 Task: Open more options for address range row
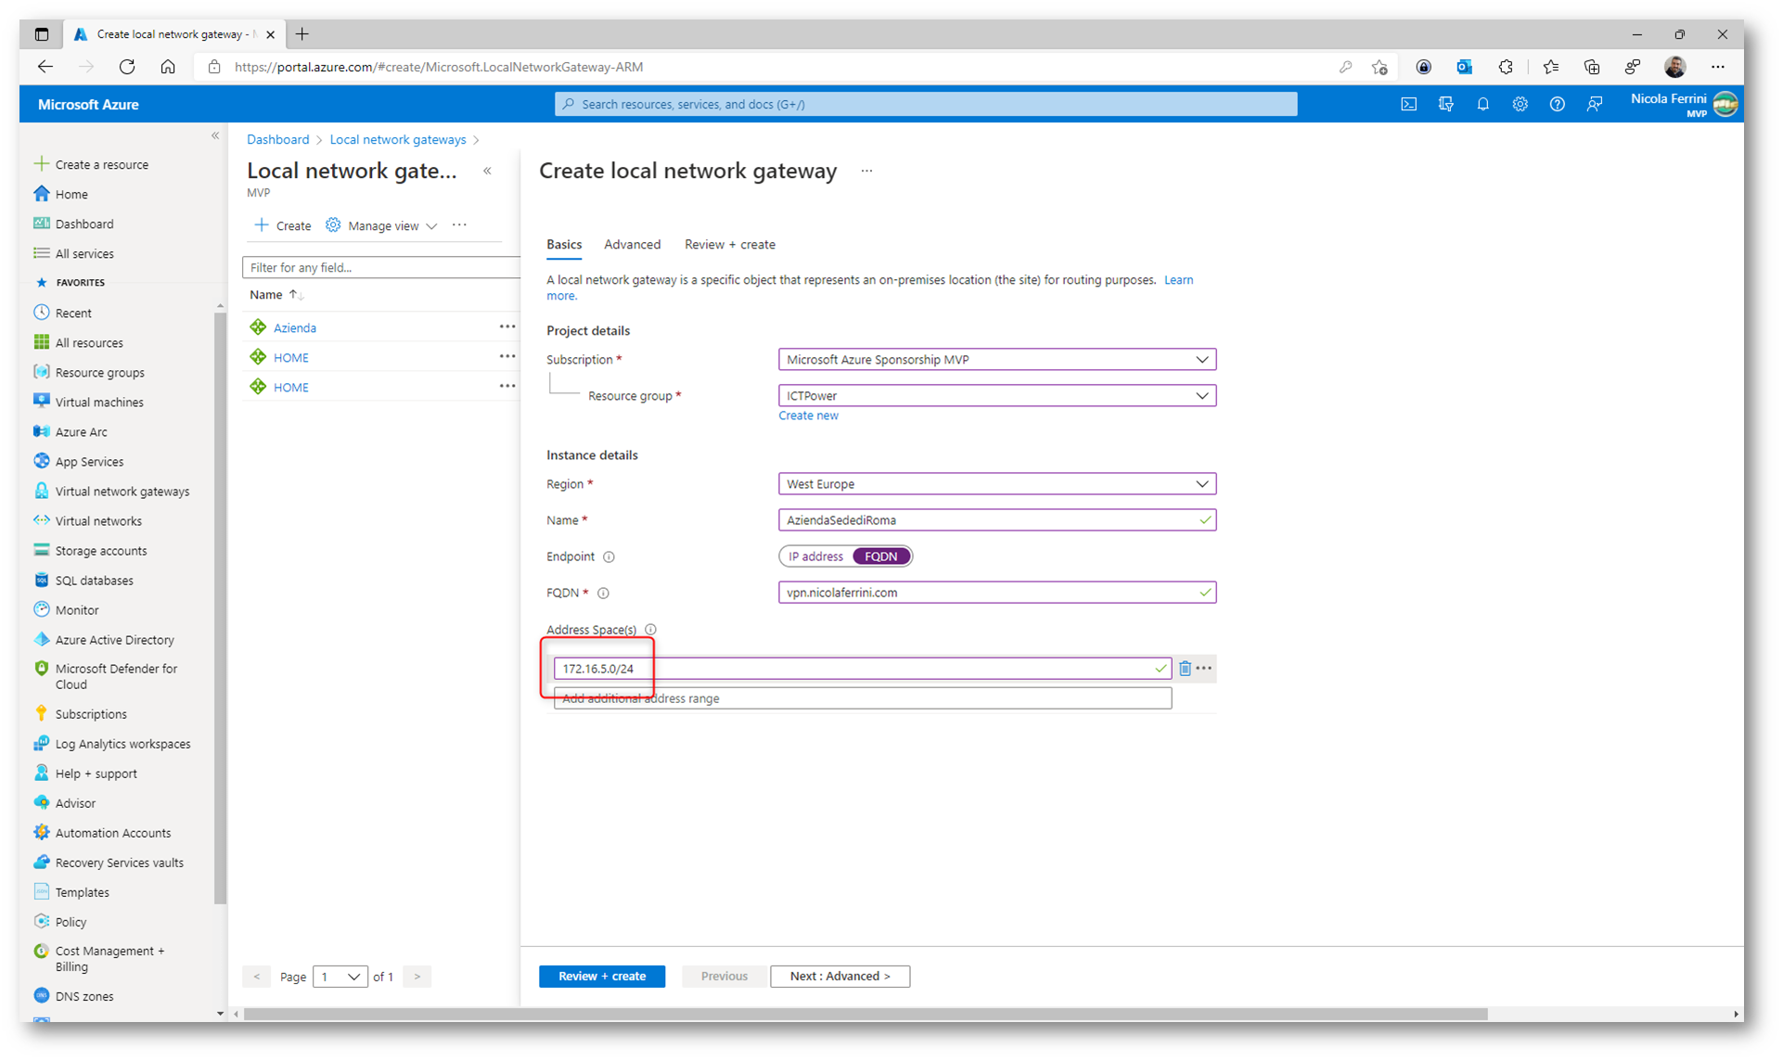click(1204, 669)
